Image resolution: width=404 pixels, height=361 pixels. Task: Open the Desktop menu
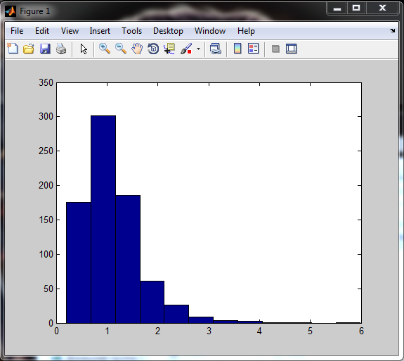[168, 31]
